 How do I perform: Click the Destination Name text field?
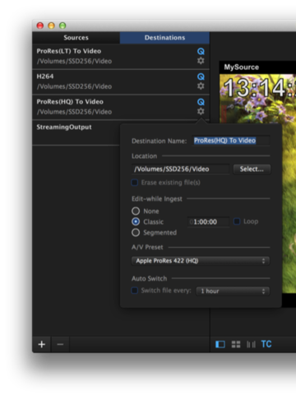click(231, 141)
